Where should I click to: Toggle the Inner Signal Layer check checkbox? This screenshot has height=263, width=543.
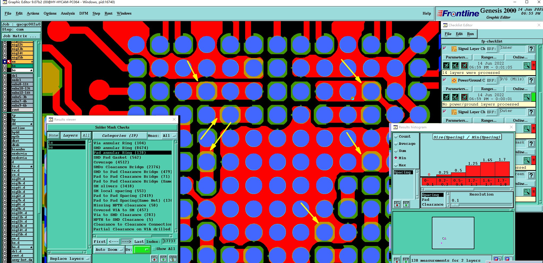[445, 48]
